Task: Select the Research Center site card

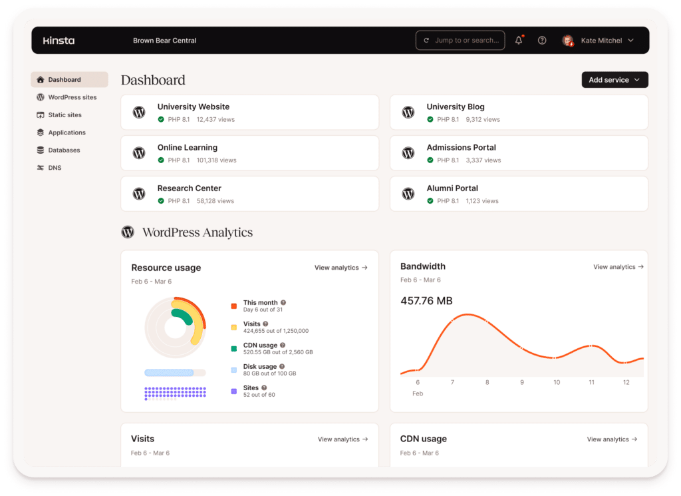Action: pyautogui.click(x=249, y=193)
